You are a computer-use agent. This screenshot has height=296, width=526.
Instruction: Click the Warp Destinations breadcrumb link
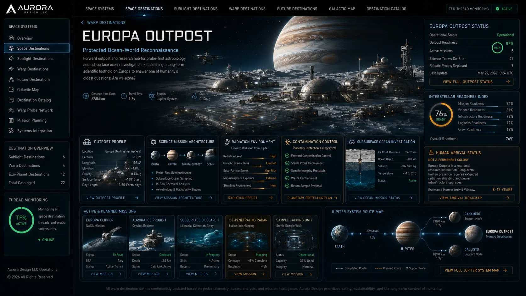coord(106,22)
